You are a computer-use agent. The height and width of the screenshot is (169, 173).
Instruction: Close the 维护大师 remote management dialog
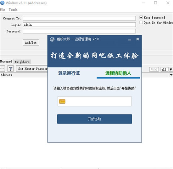point(137,39)
